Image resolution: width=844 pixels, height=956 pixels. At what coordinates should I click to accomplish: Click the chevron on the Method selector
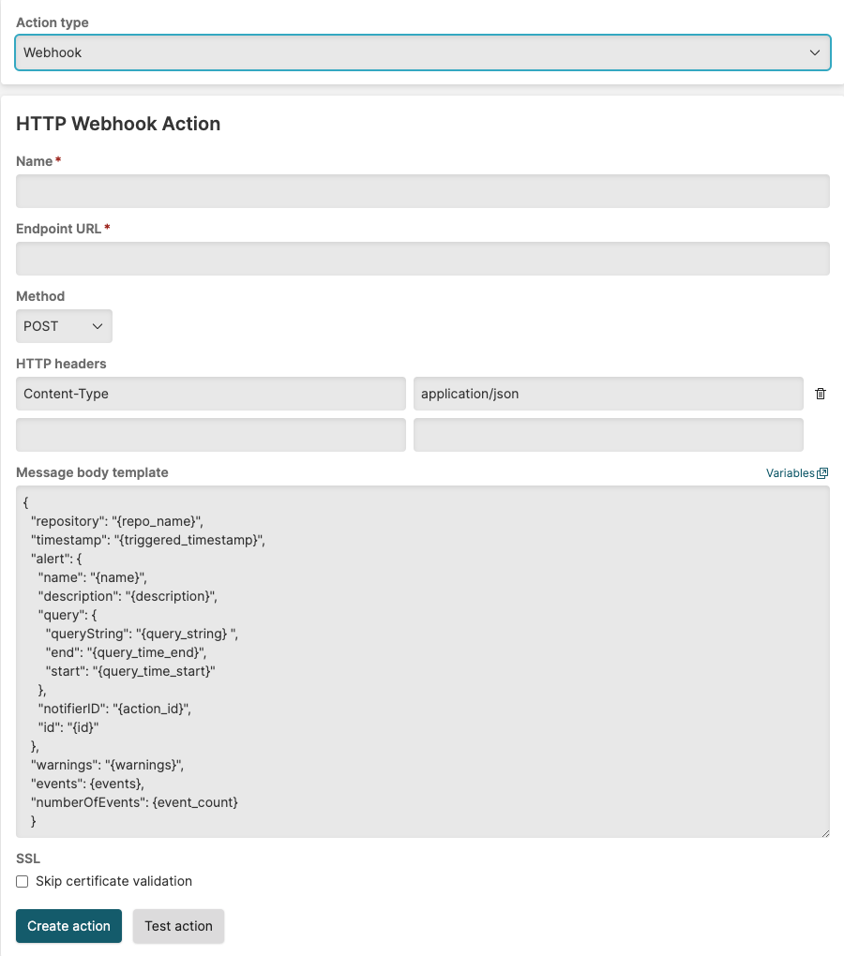coord(97,325)
